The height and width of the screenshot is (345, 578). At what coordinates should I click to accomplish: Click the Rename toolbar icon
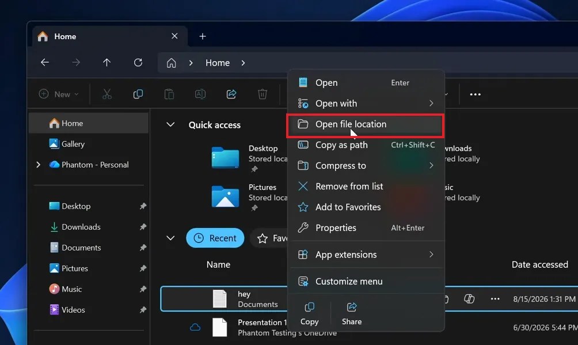tap(200, 94)
